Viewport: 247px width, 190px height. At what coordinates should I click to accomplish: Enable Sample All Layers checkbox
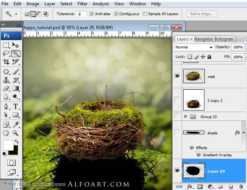(145, 14)
